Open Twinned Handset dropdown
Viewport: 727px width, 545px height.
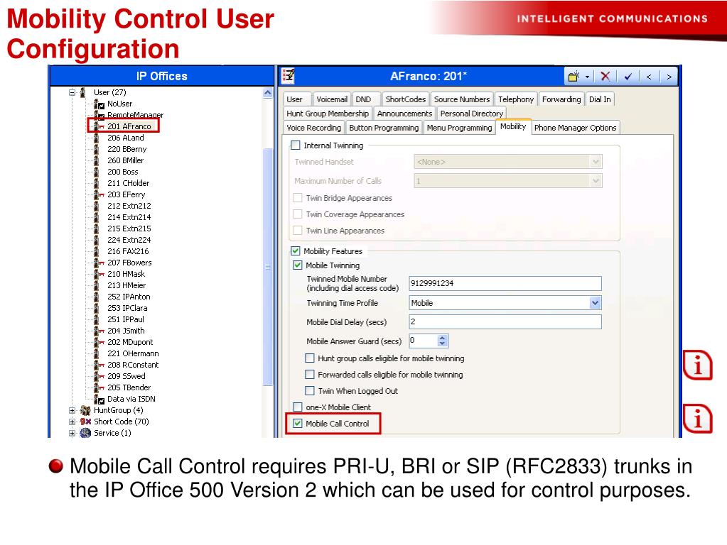(x=596, y=162)
